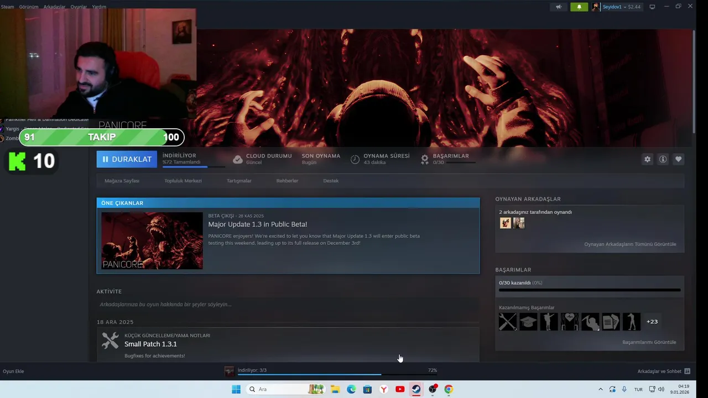Screen dimensions: 708x398
Task: Open game info circle icon
Action: click(663, 159)
